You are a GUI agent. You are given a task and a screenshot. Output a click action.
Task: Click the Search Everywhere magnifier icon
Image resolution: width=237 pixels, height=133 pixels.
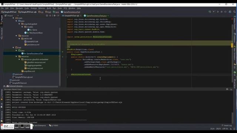(234, 11)
